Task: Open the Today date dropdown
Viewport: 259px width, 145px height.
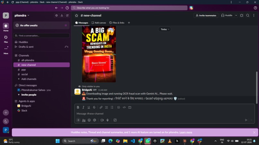Action: 165,29
